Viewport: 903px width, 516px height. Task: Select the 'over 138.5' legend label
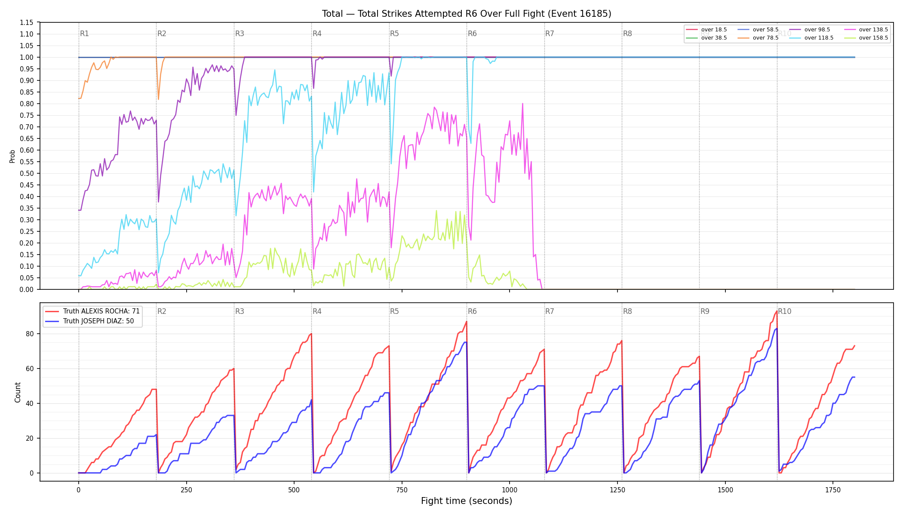[873, 30]
